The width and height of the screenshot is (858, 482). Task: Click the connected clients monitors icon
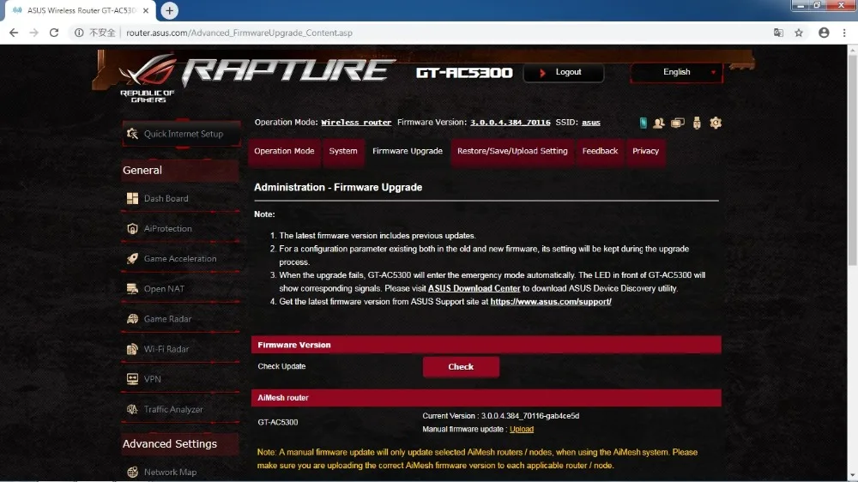click(x=678, y=124)
